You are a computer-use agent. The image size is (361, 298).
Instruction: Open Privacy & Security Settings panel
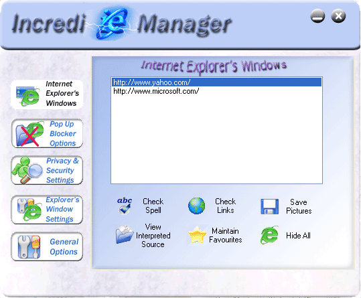[x=47, y=170]
